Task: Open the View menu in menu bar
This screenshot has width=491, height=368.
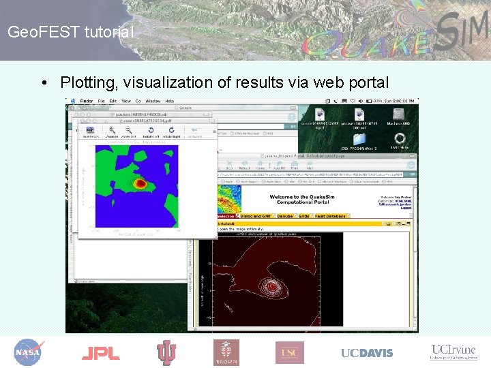Action: coord(126,101)
